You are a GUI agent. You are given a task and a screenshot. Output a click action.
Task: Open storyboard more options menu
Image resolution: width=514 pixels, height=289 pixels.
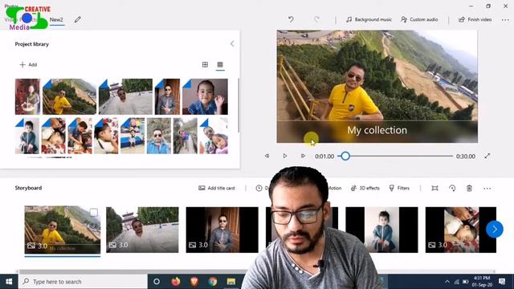tap(487, 189)
